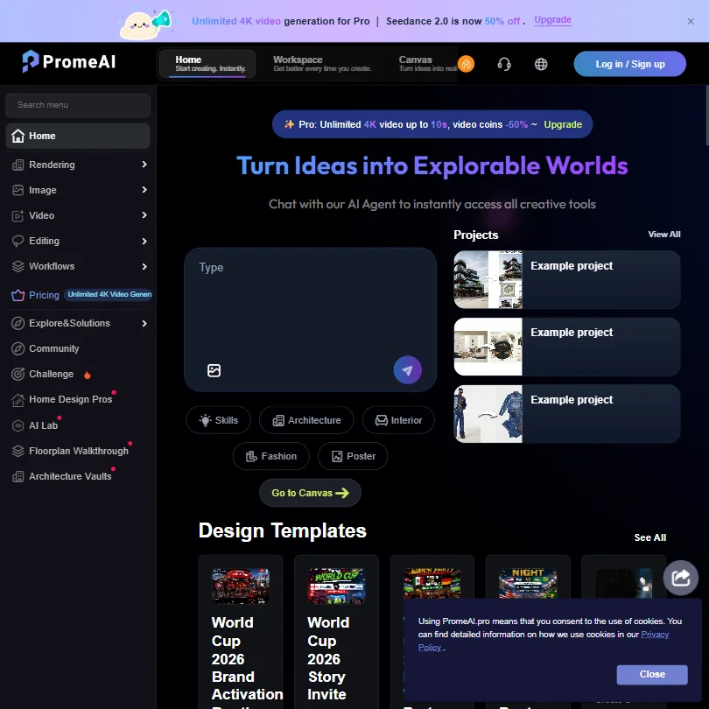Click the Unlimited 4K Video badge beside Pricing
709x709 pixels.
tap(109, 294)
